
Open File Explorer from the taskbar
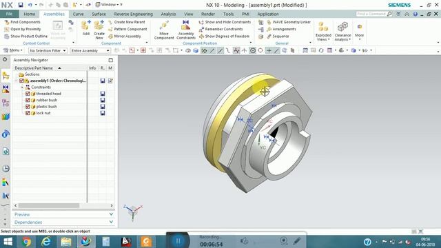click(66, 242)
